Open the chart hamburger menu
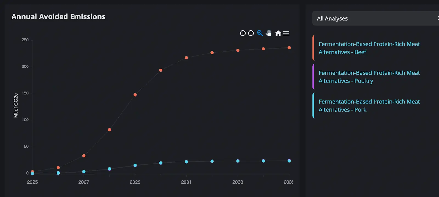The width and height of the screenshot is (439, 197). [286, 33]
